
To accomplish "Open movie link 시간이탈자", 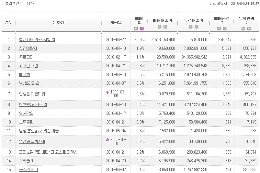I will pyautogui.click(x=28, y=48).
